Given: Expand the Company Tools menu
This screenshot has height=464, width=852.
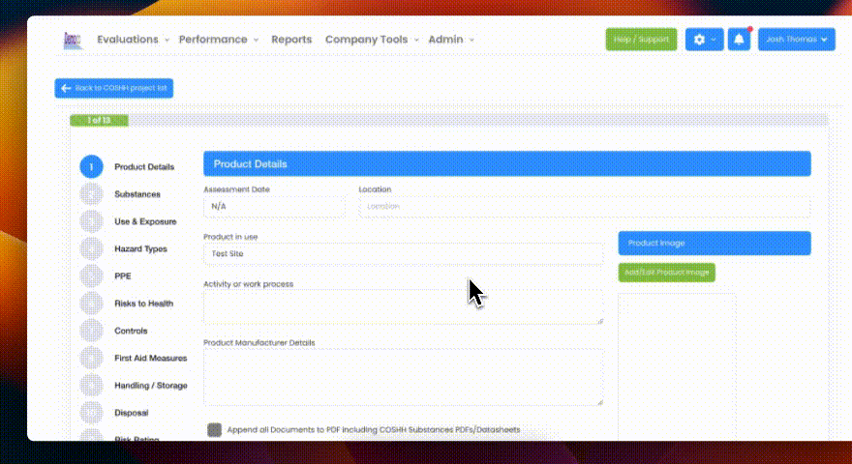Looking at the screenshot, I should coord(372,40).
